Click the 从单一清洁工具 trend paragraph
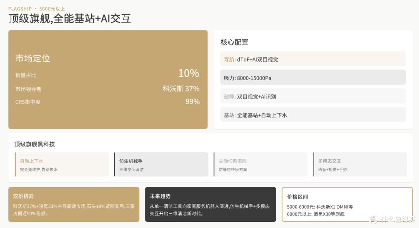The height and width of the screenshot is (228, 419). [x=210, y=210]
